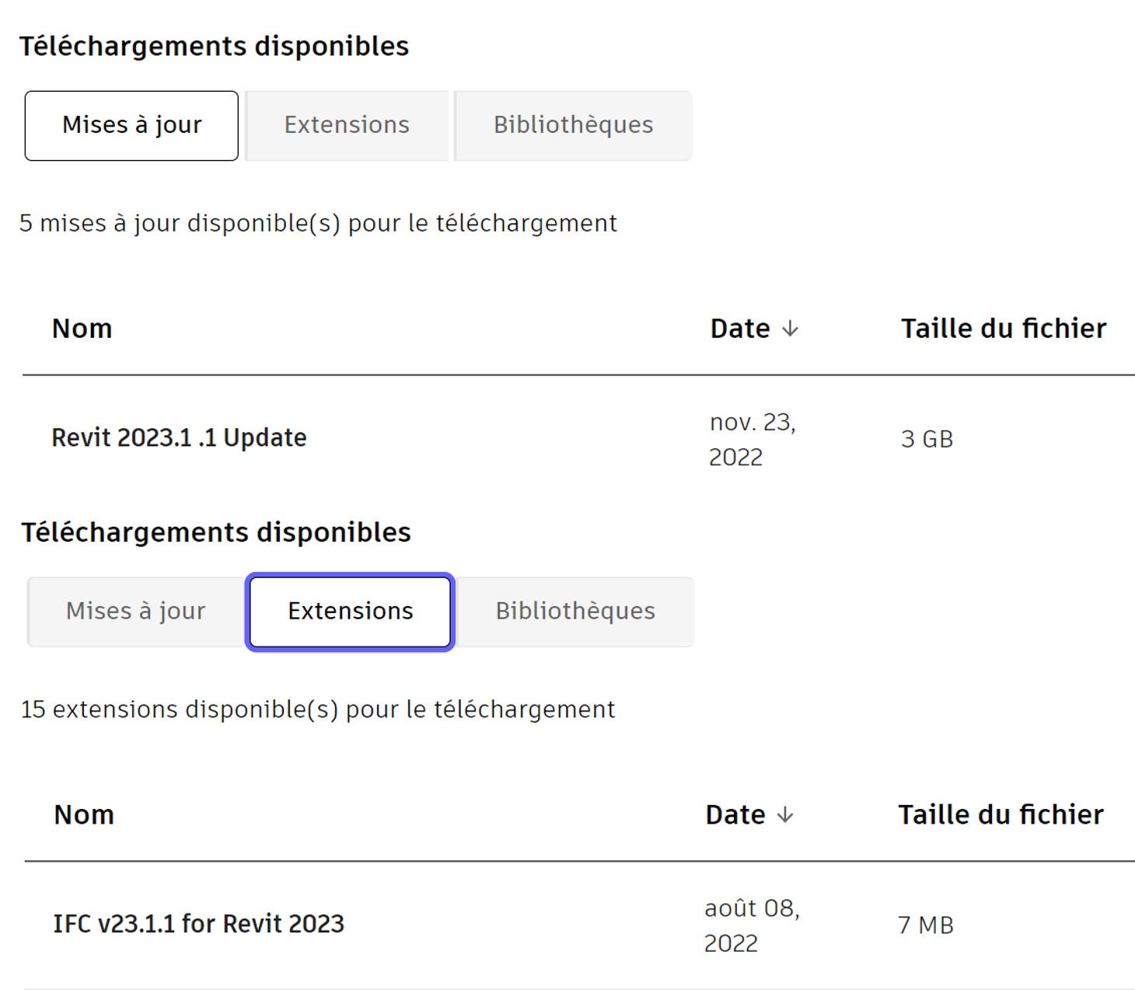Image resolution: width=1135 pixels, height=990 pixels.
Task: Sort by Taille du fichier in extensions table
Action: (1001, 814)
